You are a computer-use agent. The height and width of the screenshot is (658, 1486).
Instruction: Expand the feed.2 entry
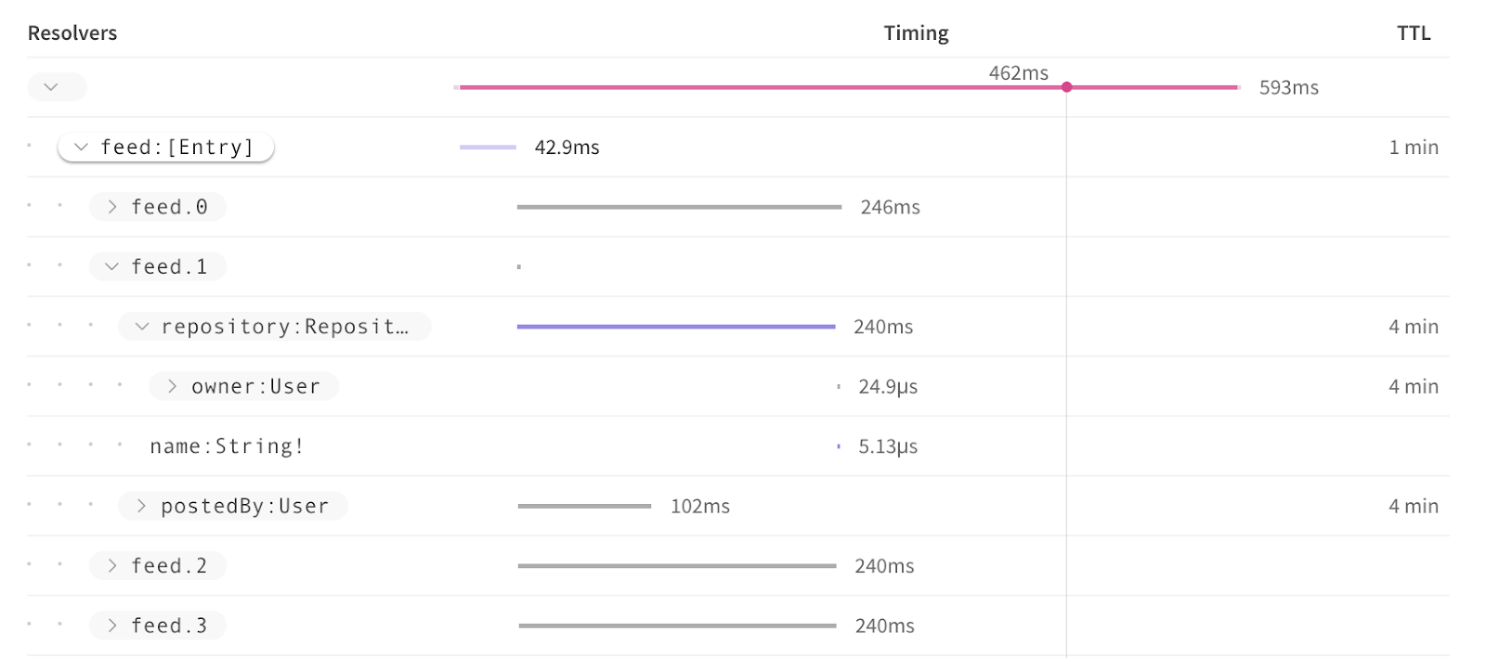[158, 566]
